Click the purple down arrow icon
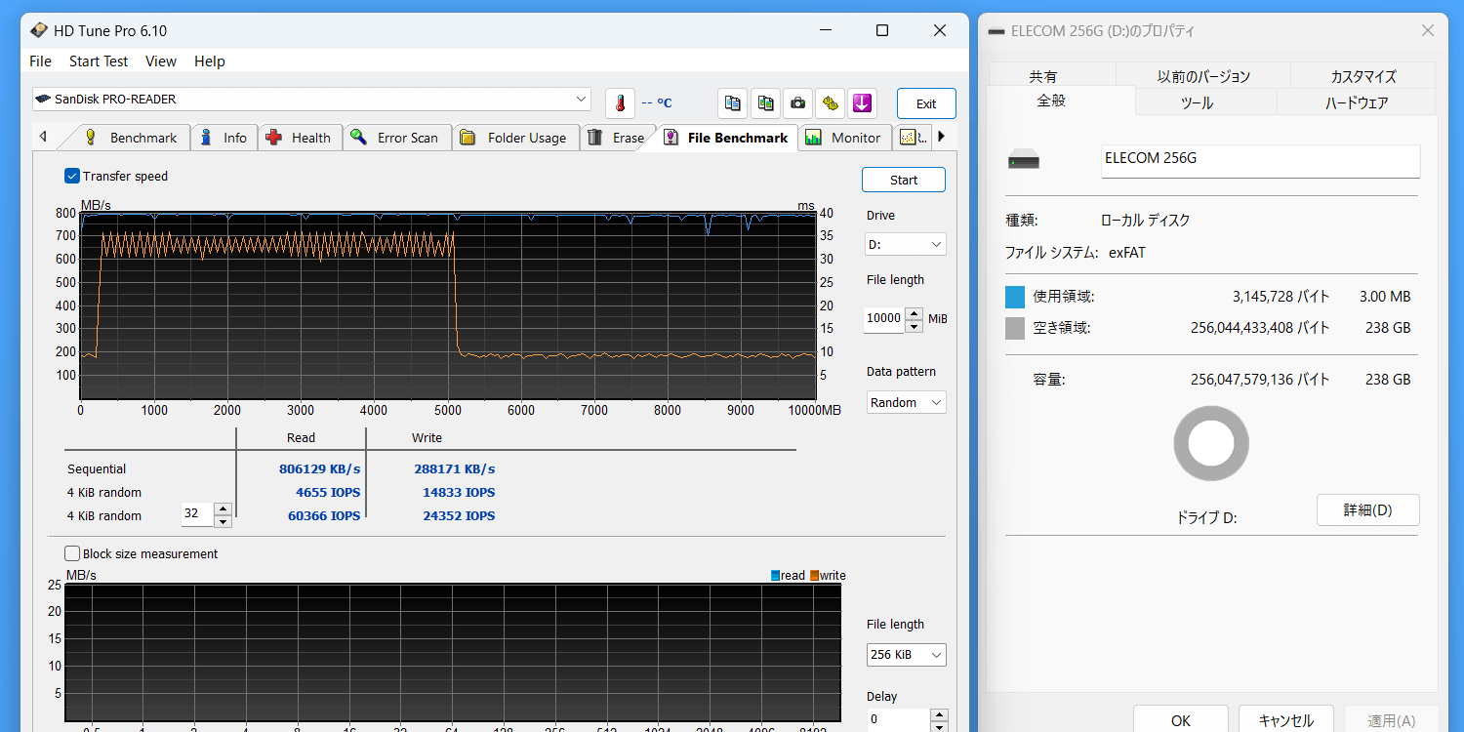The image size is (1464, 732). [861, 103]
